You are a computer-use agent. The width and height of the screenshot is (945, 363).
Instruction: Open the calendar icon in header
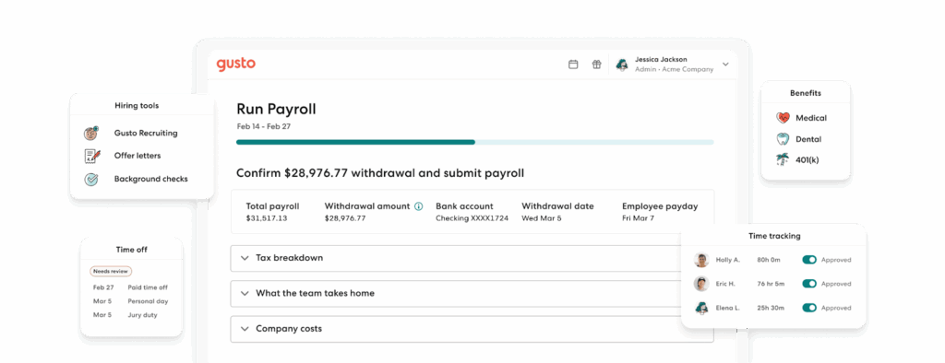(573, 64)
